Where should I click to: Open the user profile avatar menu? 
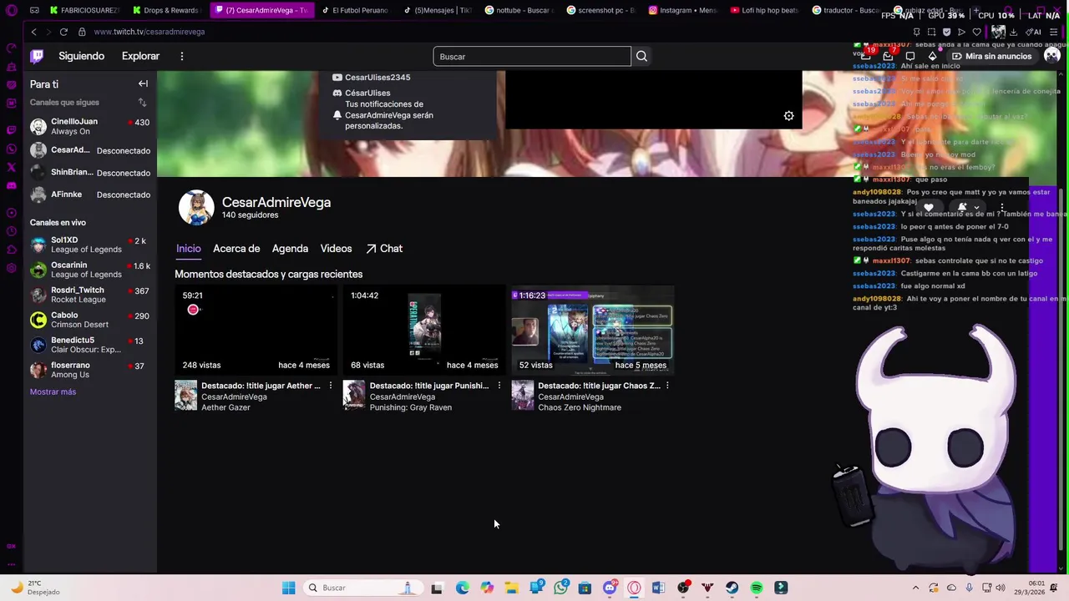tap(1051, 56)
